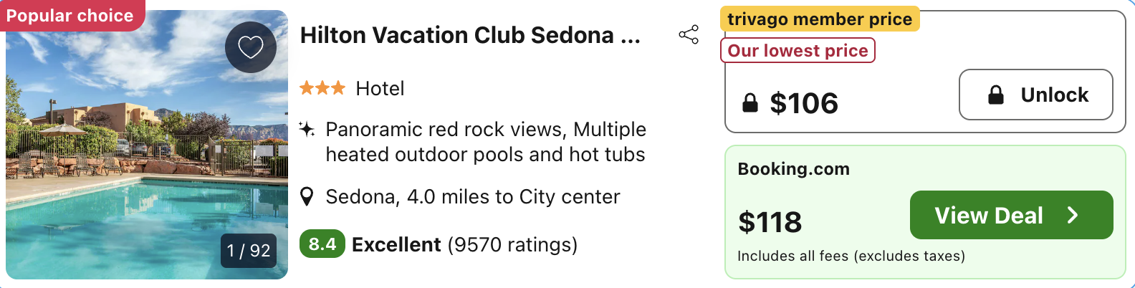Click Sedona, 4.0 miles to City center

473,196
